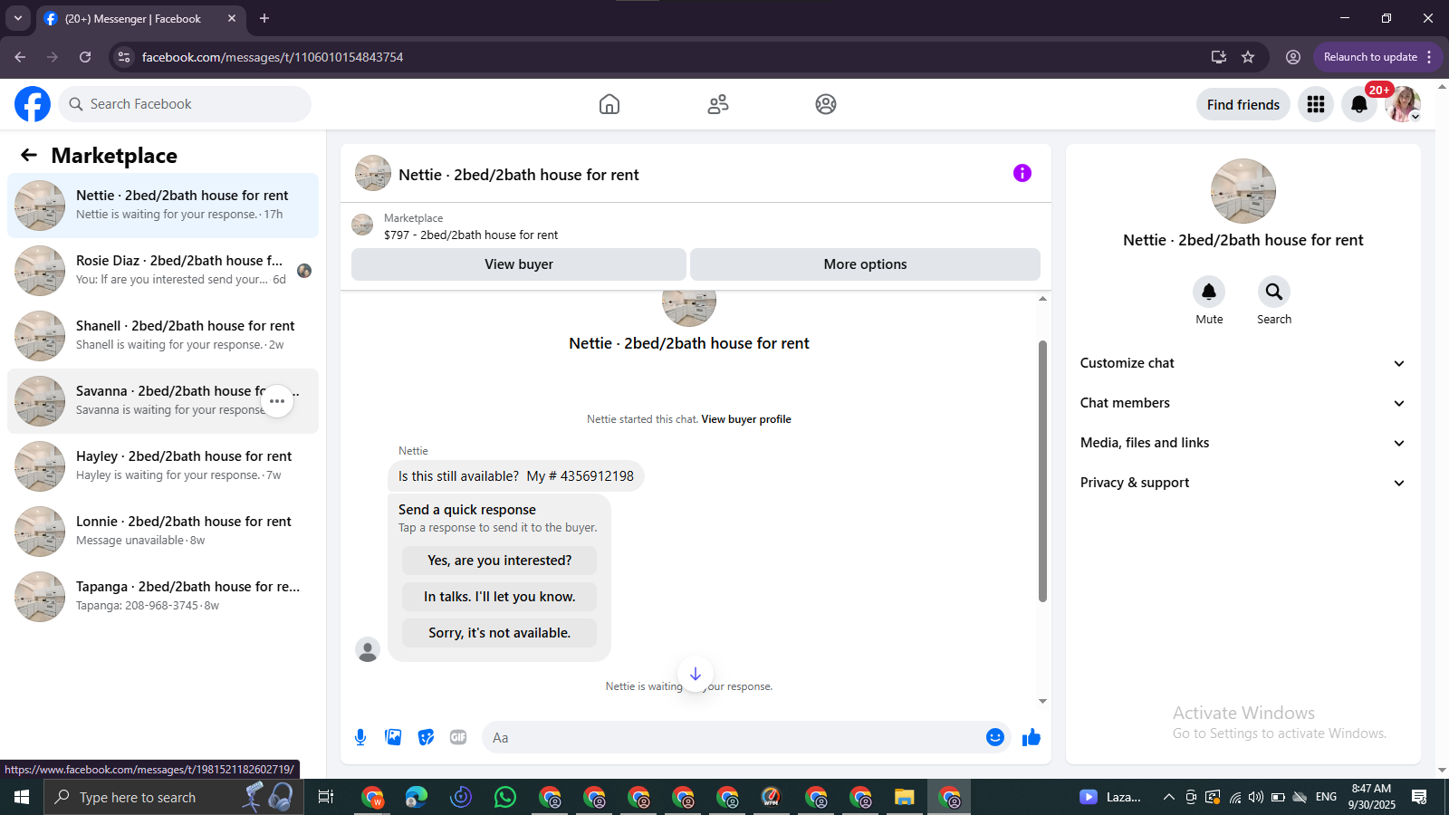Screen dimensions: 1449x815
Task: Open the Facebook home logo
Action: (33, 104)
